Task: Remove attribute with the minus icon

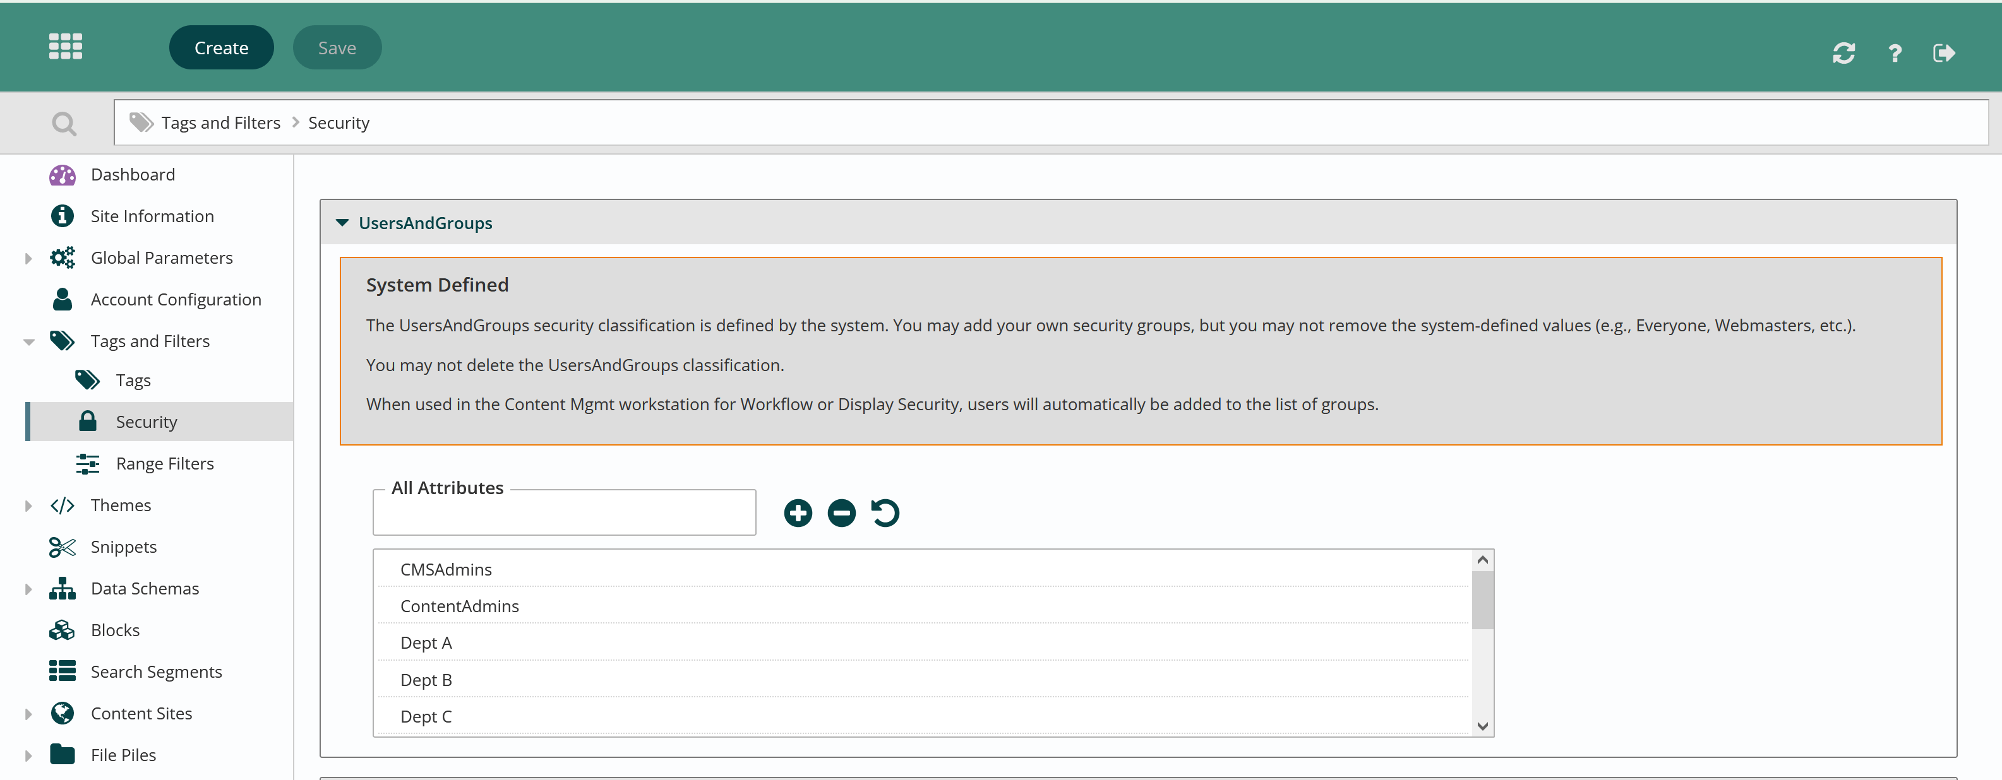Action: pyautogui.click(x=841, y=513)
